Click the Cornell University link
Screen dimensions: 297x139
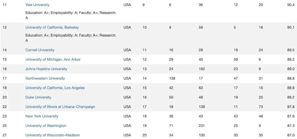(40, 50)
